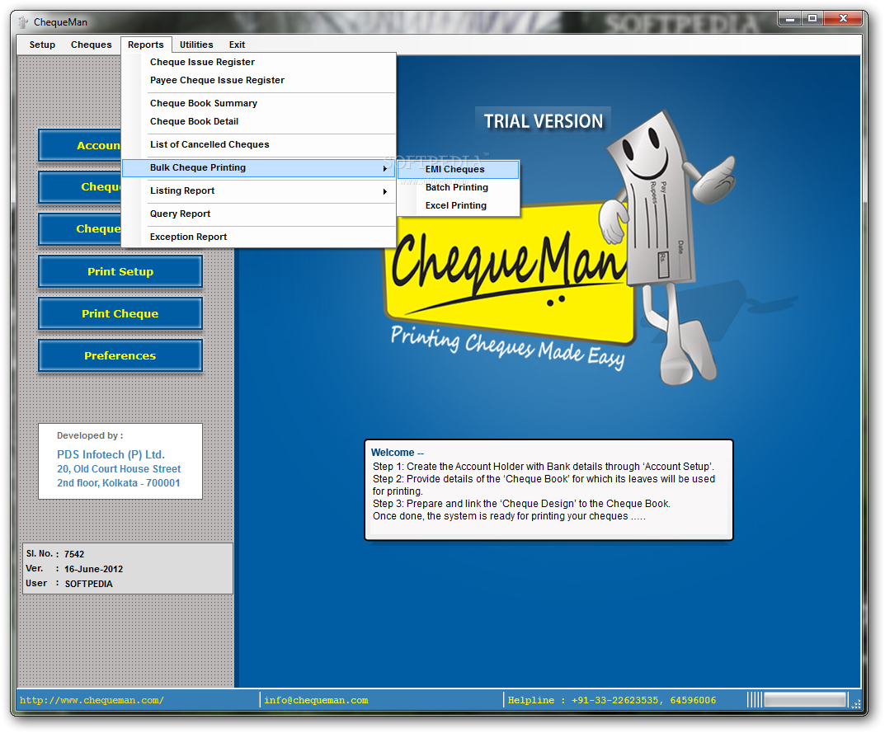This screenshot has height=733, width=885.
Task: Expand the Listing Report submenu arrow
Action: tap(385, 191)
